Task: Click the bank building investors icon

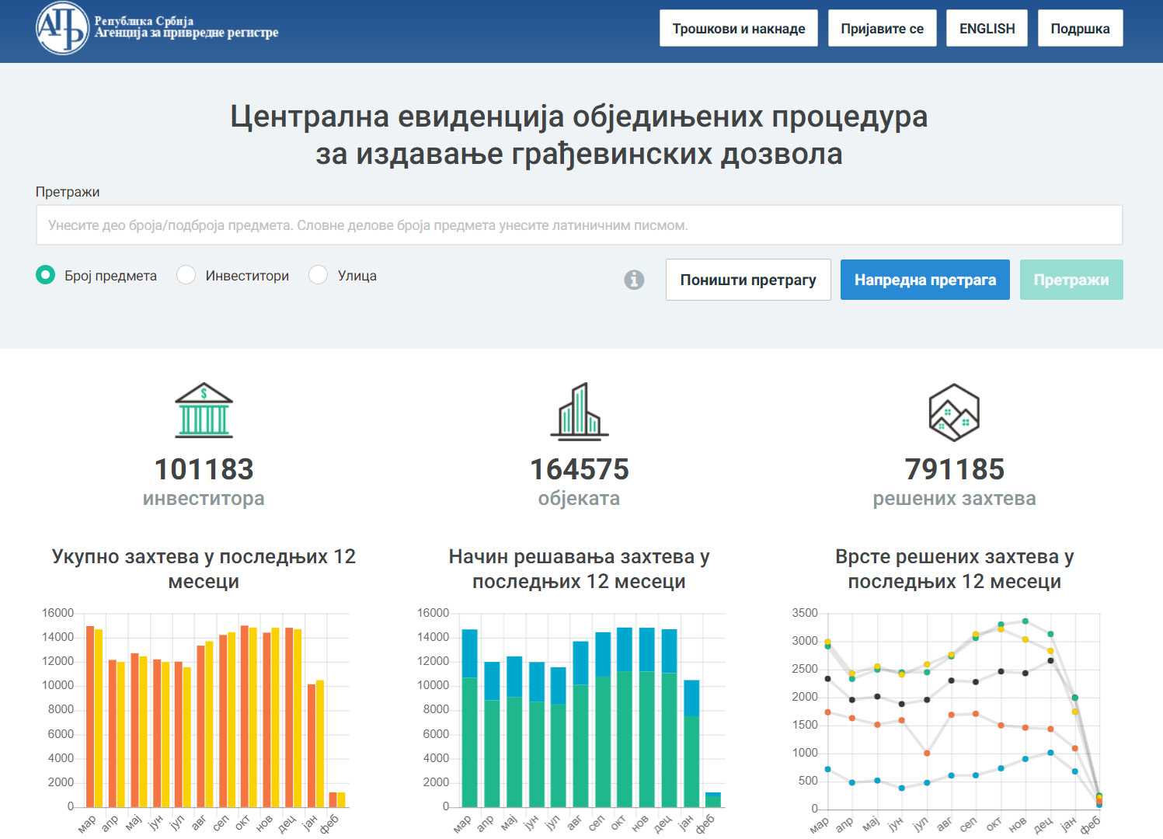Action: (204, 410)
